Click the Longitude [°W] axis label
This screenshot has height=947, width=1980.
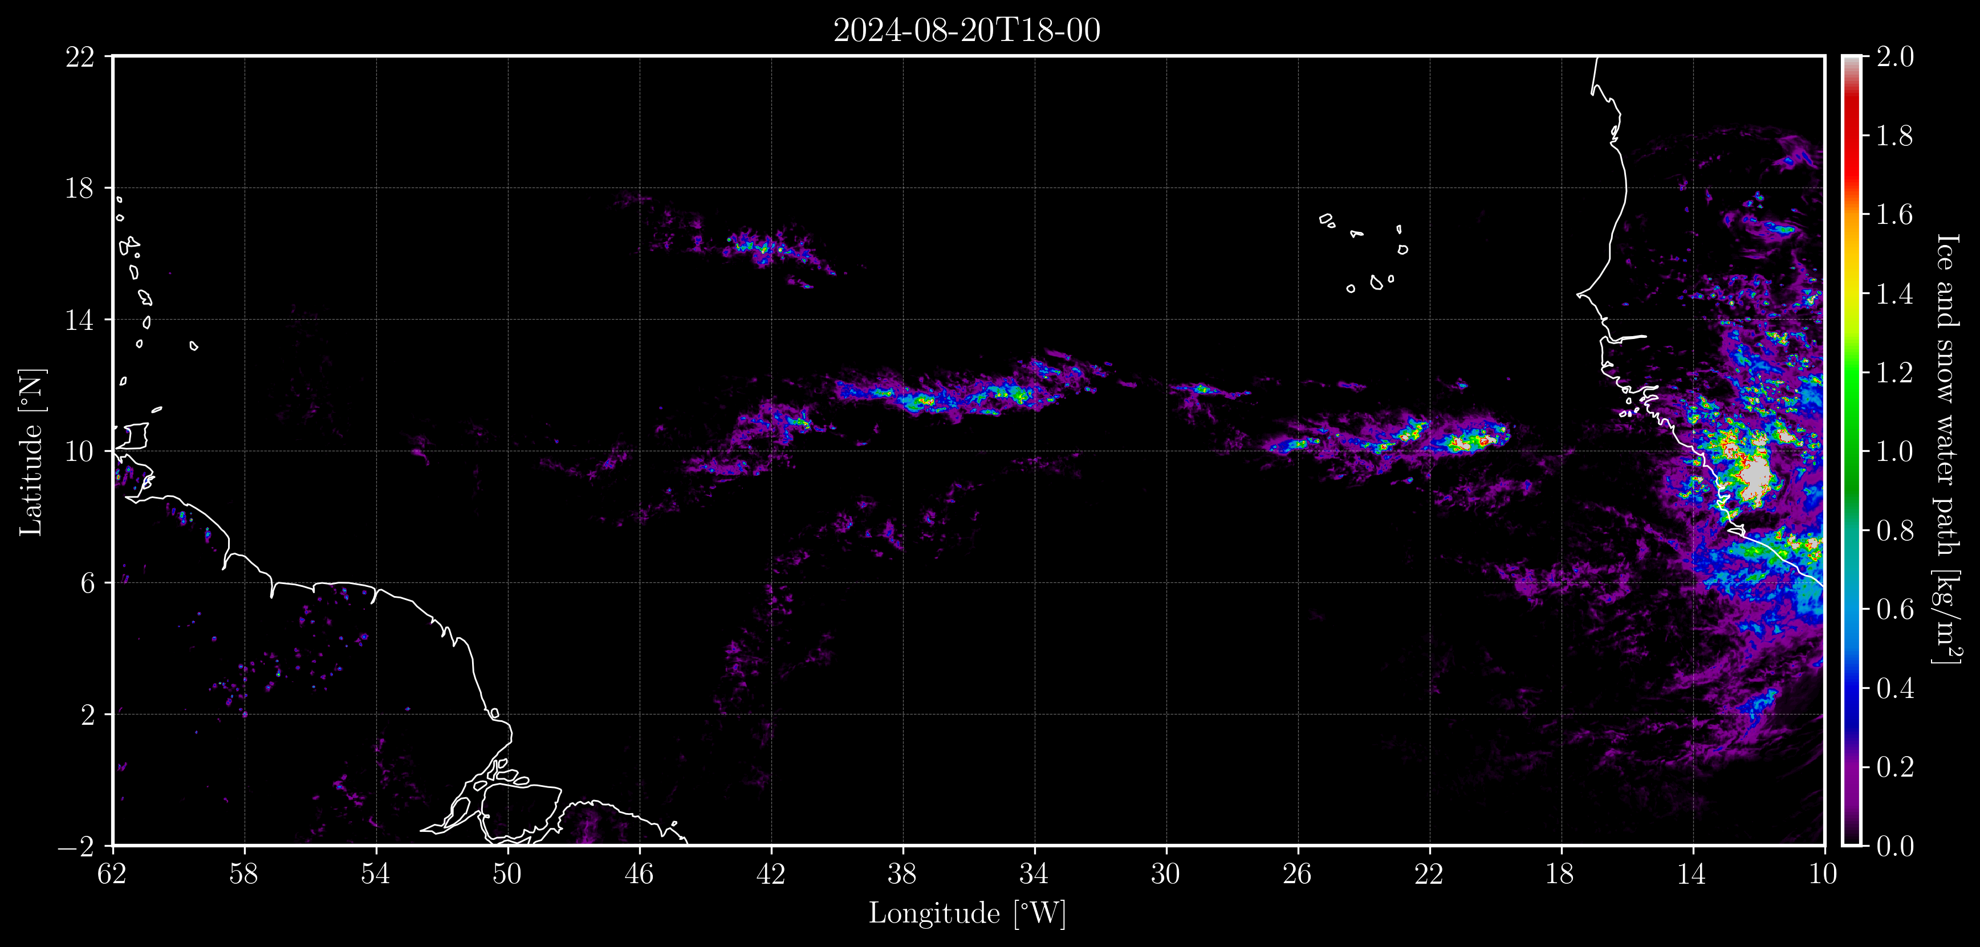click(x=967, y=913)
